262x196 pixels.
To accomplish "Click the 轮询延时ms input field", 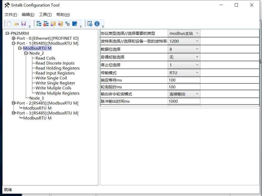I will (184, 87).
